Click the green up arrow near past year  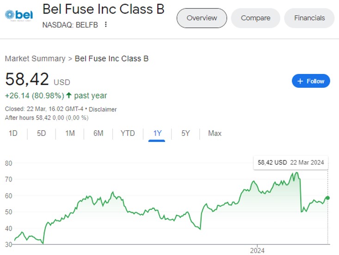tap(69, 95)
